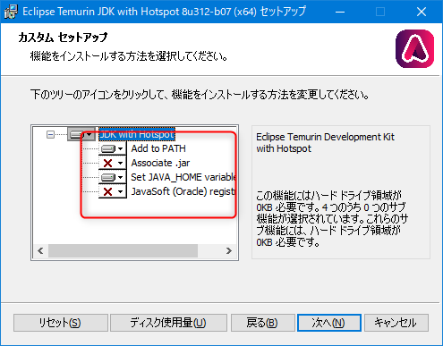
Task: Click the tree horizontal scrollbar left arrow
Action: point(40,250)
